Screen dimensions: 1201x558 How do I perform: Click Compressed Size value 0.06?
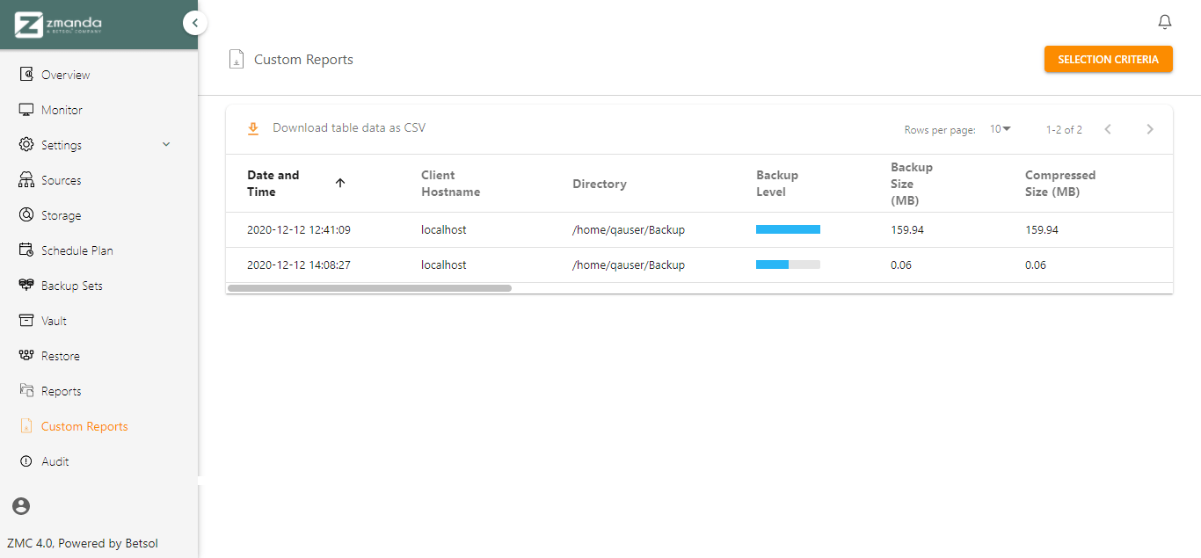tap(1036, 265)
